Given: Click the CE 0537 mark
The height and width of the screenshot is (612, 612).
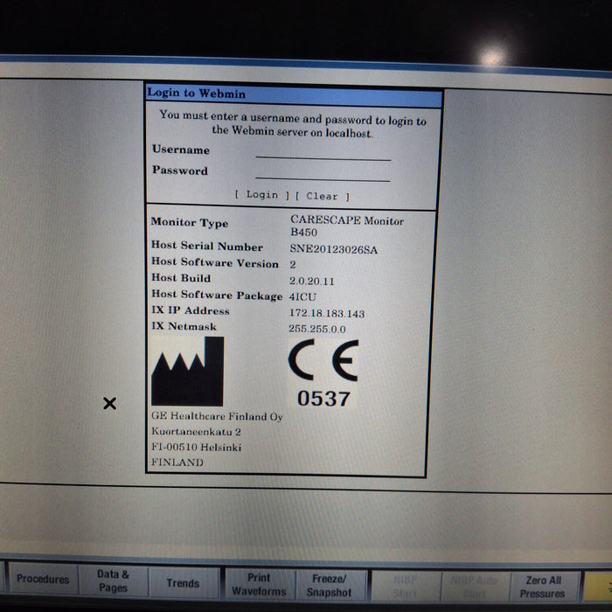Looking at the screenshot, I should (323, 373).
